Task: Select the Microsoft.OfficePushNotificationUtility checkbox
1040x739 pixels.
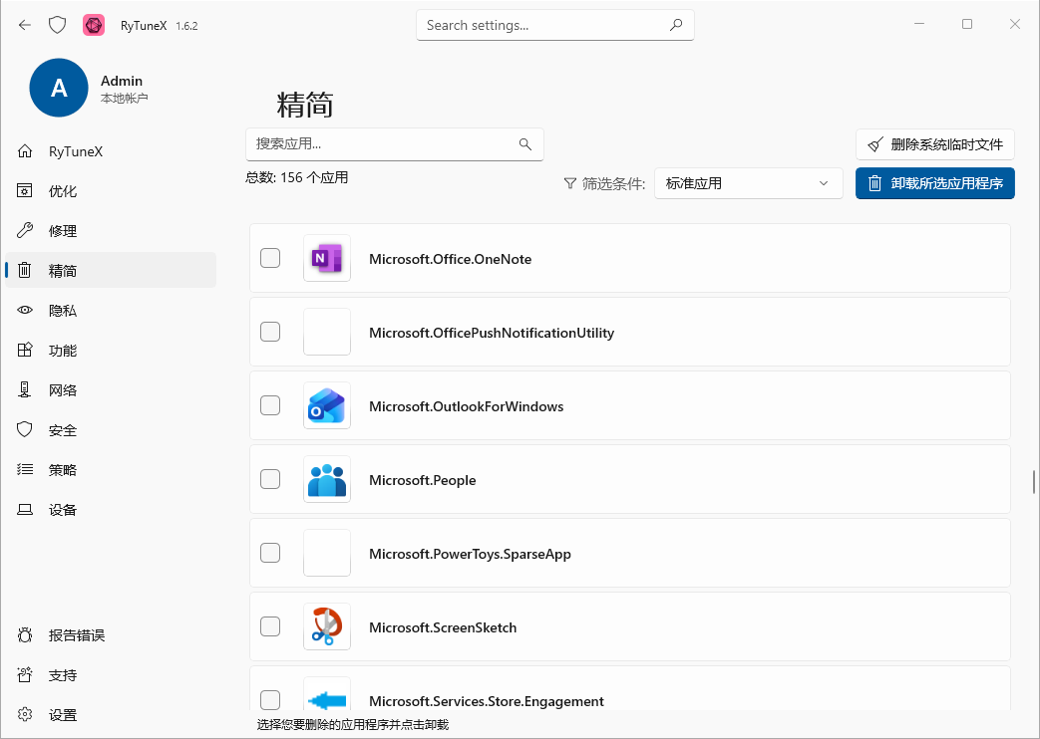Action: (x=270, y=333)
